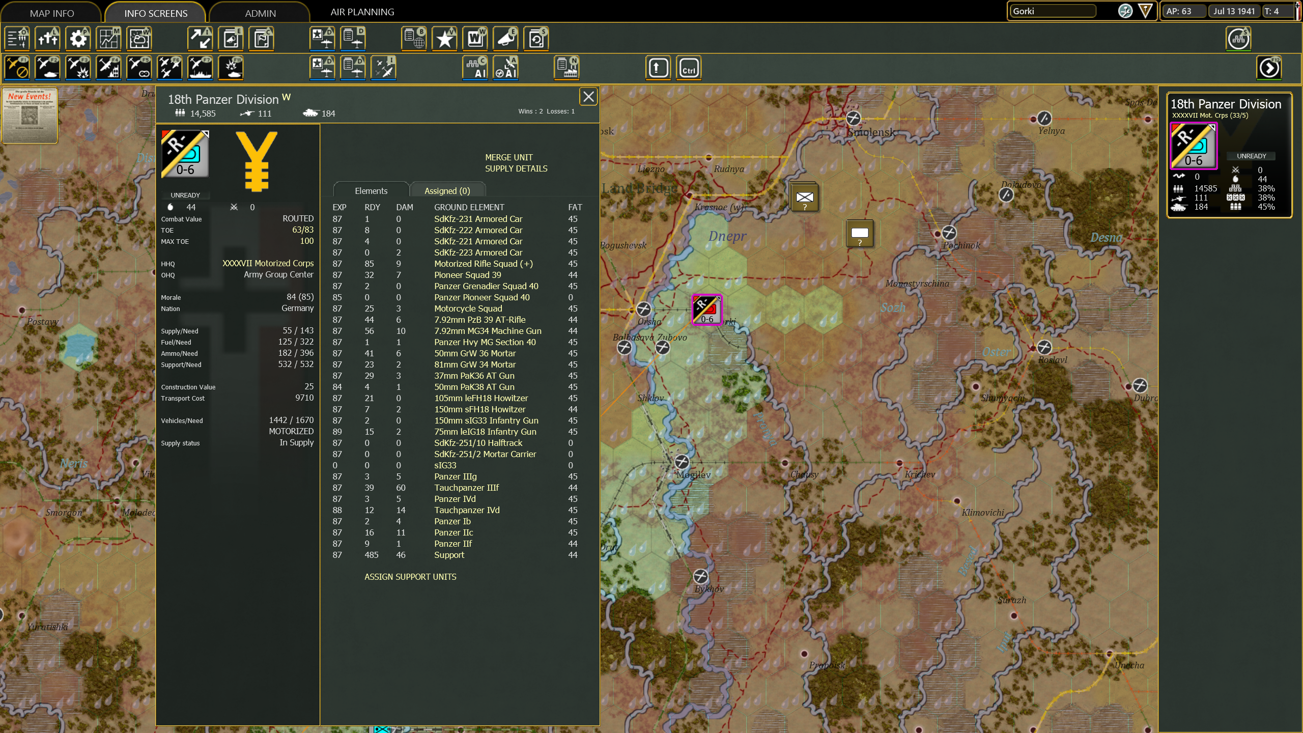Image resolution: width=1303 pixels, height=733 pixels.
Task: Select the F5 air recon mode icon
Action: tap(139, 68)
